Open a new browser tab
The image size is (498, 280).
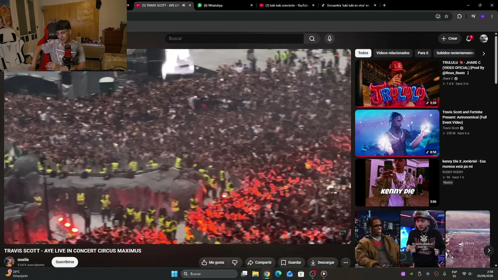pyautogui.click(x=384, y=5)
